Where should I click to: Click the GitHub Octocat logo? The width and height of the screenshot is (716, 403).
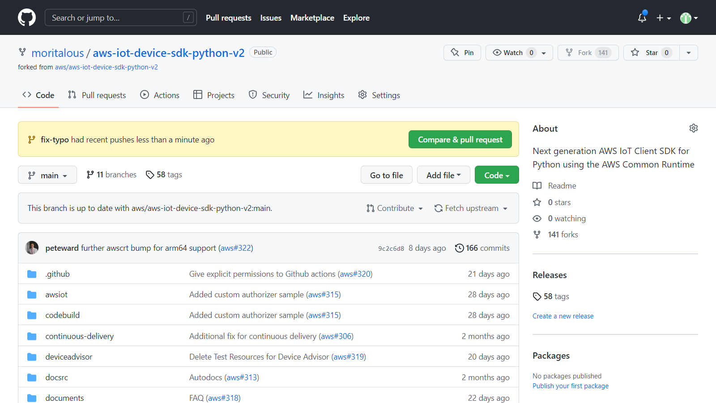[27, 18]
